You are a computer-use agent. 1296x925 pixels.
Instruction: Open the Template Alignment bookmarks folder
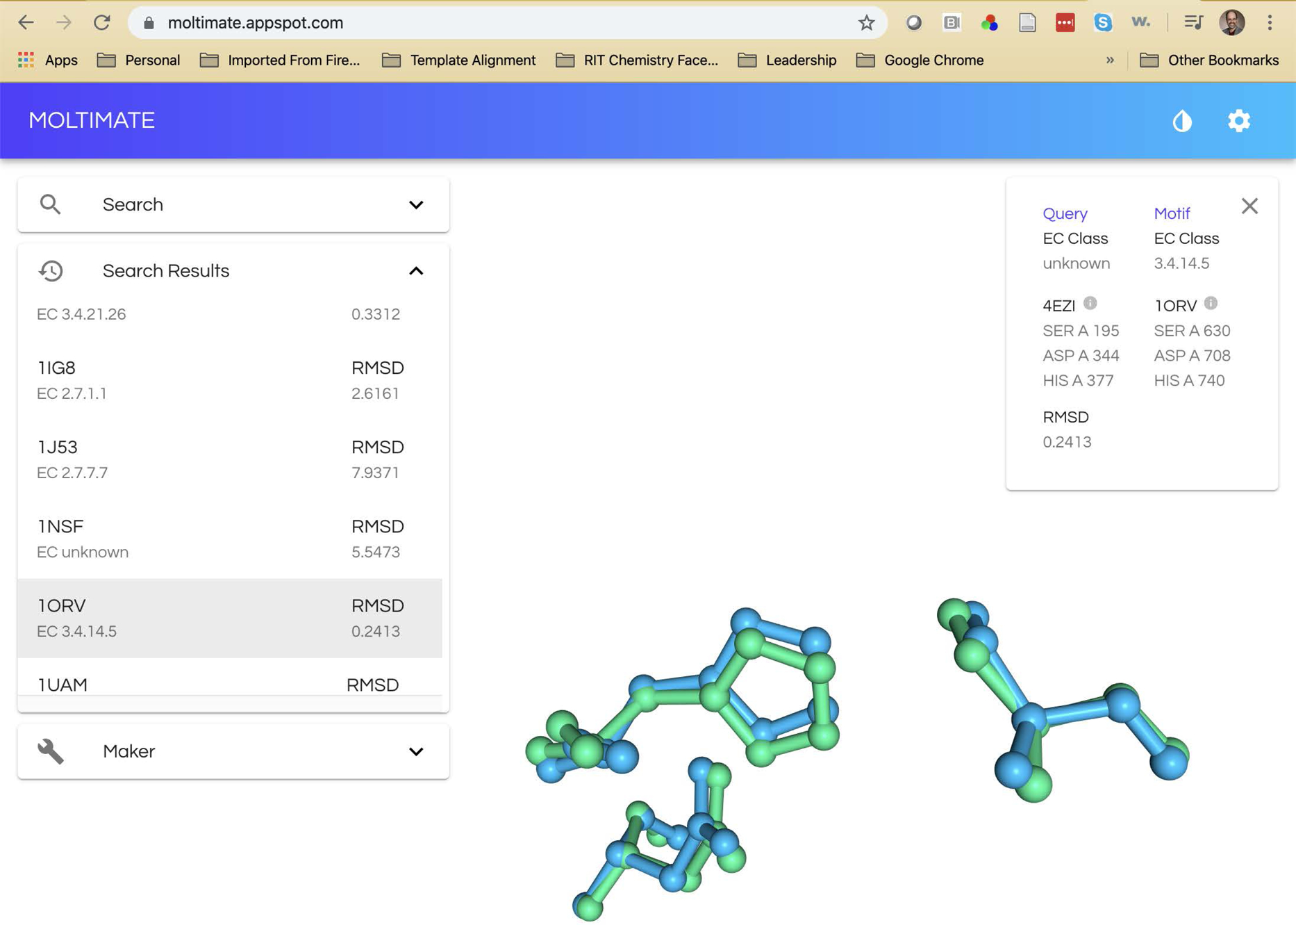(458, 60)
